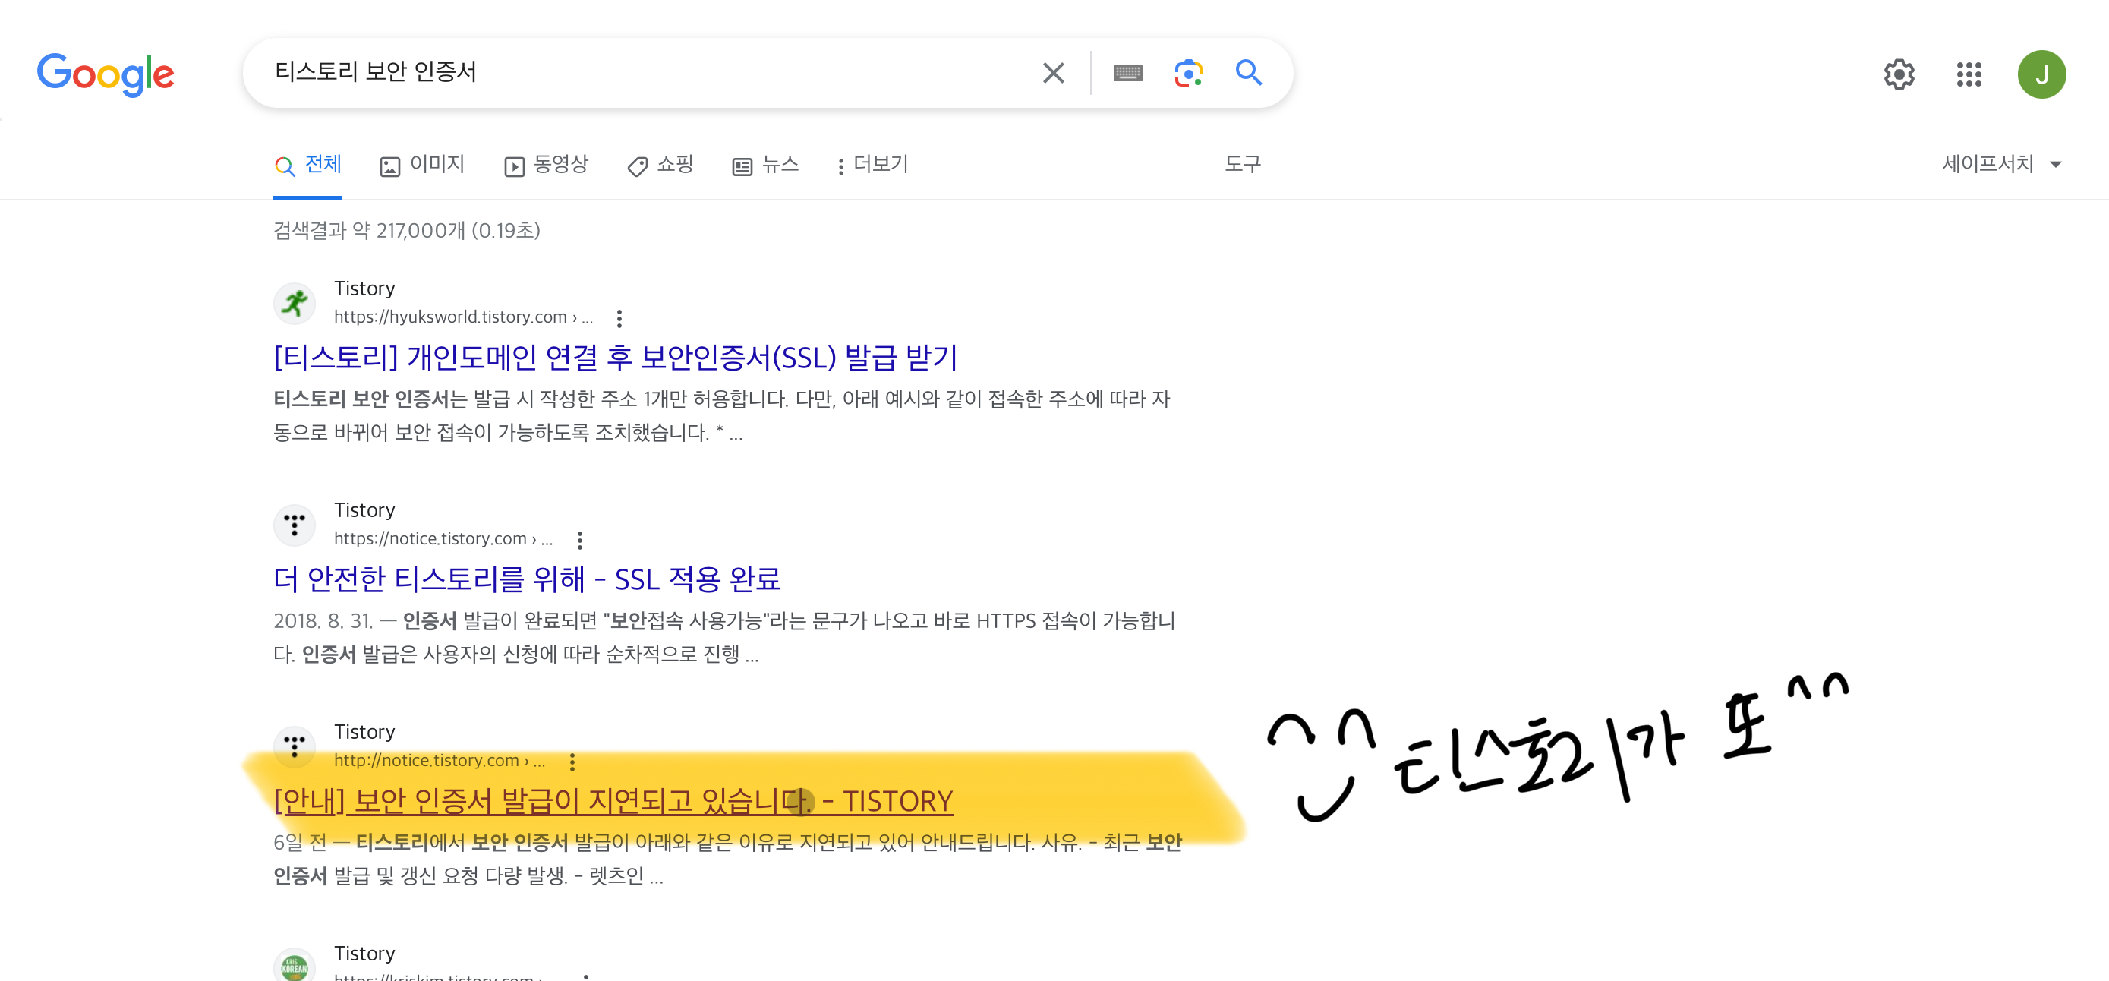This screenshot has width=2109, height=981.
Task: Open the 도구 search tools
Action: click(1242, 164)
